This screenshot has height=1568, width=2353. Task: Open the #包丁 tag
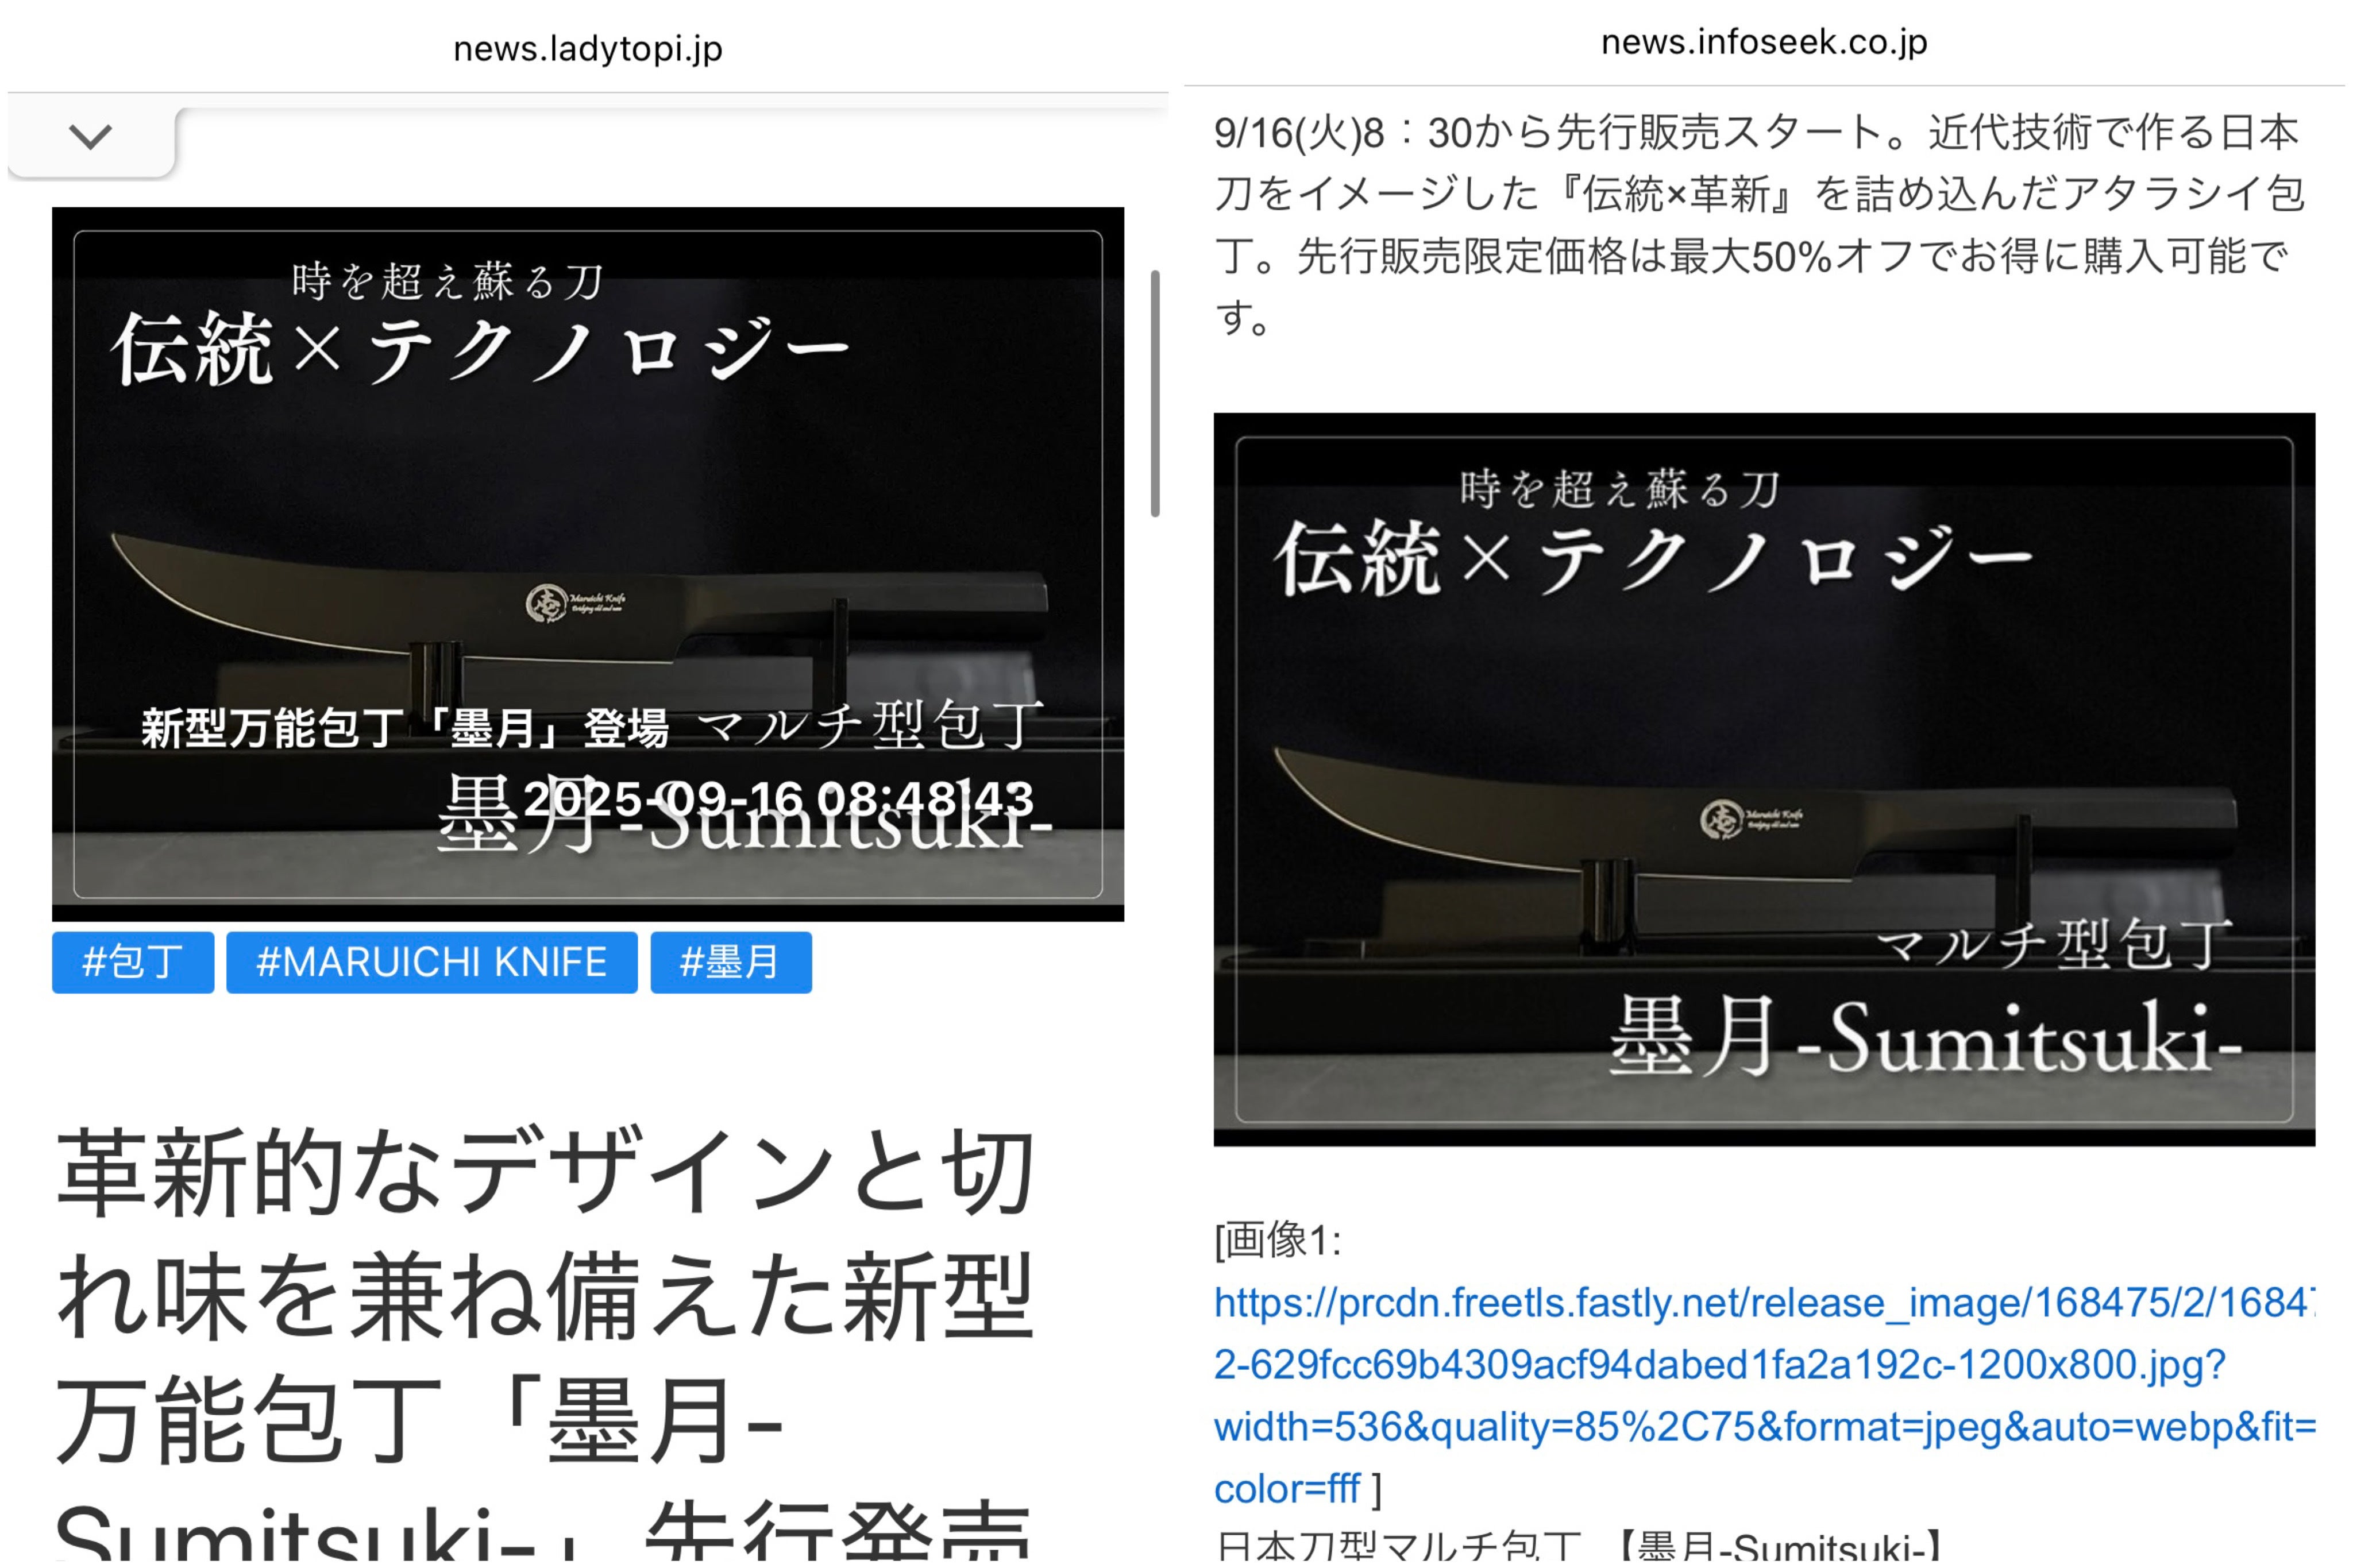pyautogui.click(x=132, y=962)
